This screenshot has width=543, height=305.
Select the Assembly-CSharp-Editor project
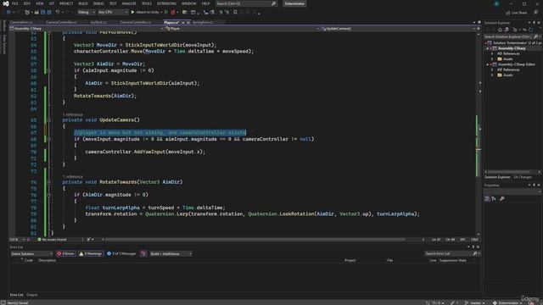point(517,64)
